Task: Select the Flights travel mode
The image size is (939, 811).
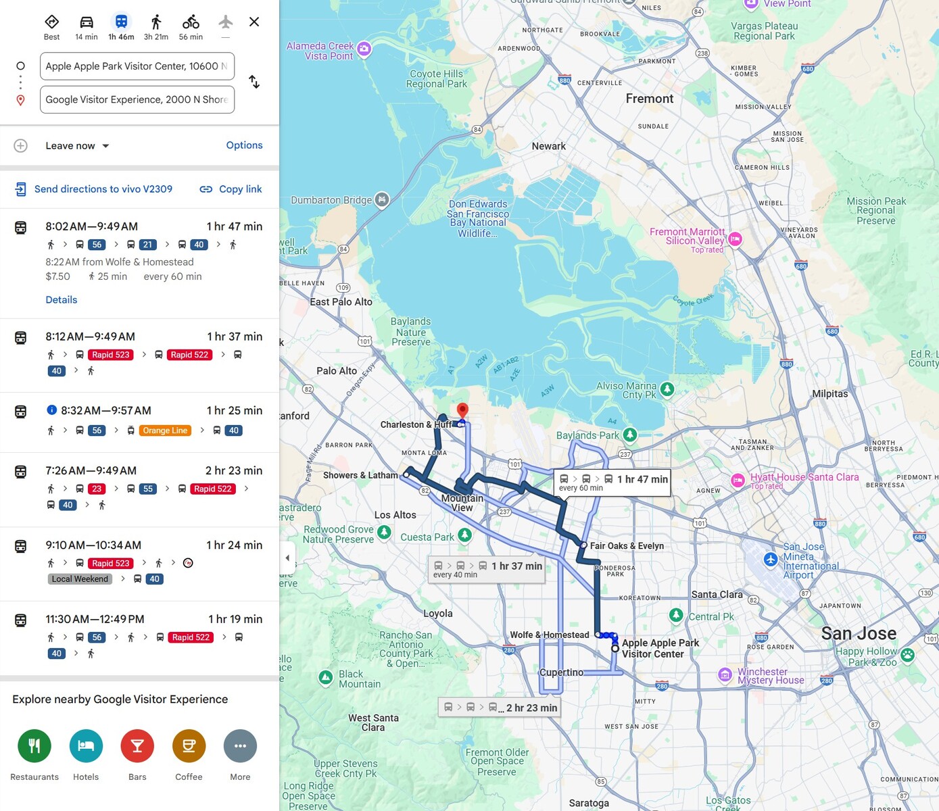Action: [x=226, y=27]
